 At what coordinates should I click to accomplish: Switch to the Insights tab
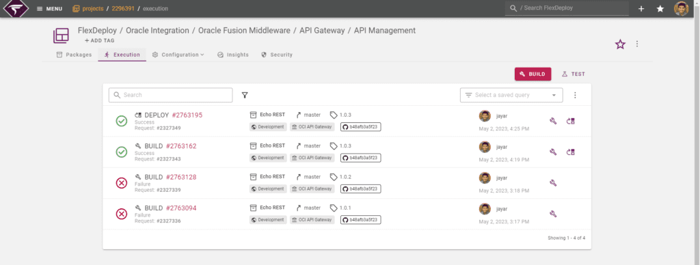pos(233,55)
